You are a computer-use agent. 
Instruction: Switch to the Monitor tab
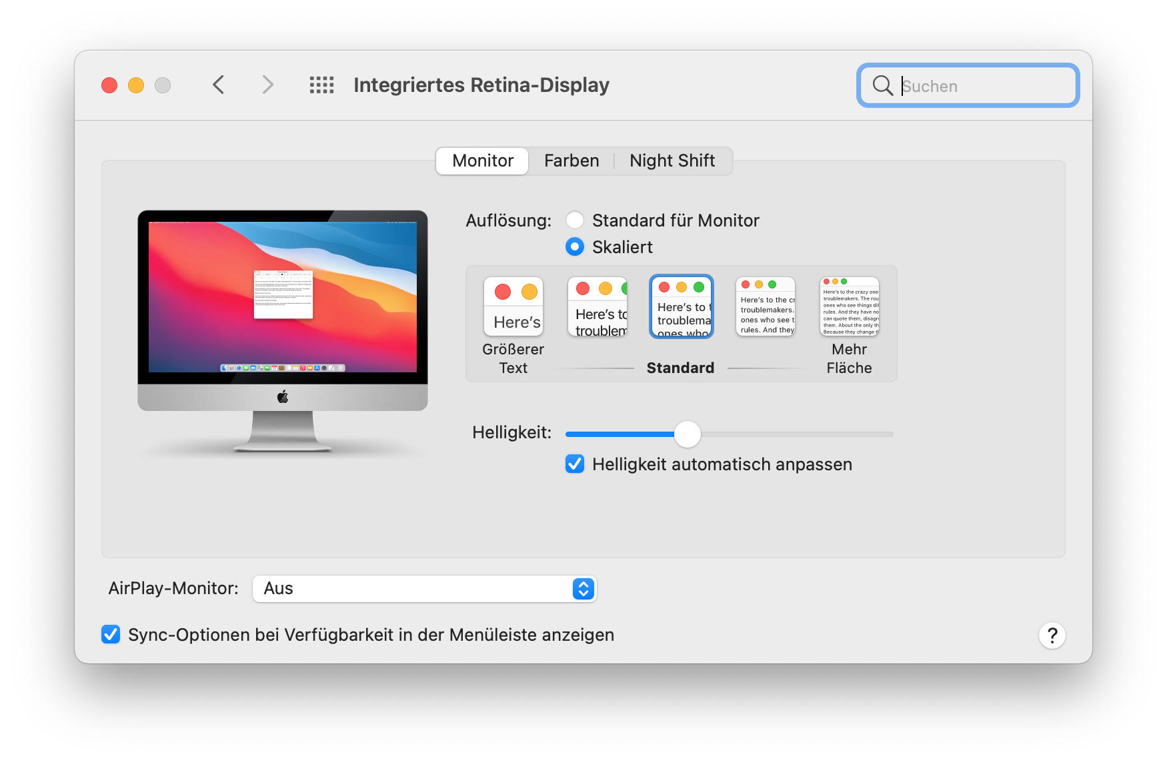click(x=482, y=161)
